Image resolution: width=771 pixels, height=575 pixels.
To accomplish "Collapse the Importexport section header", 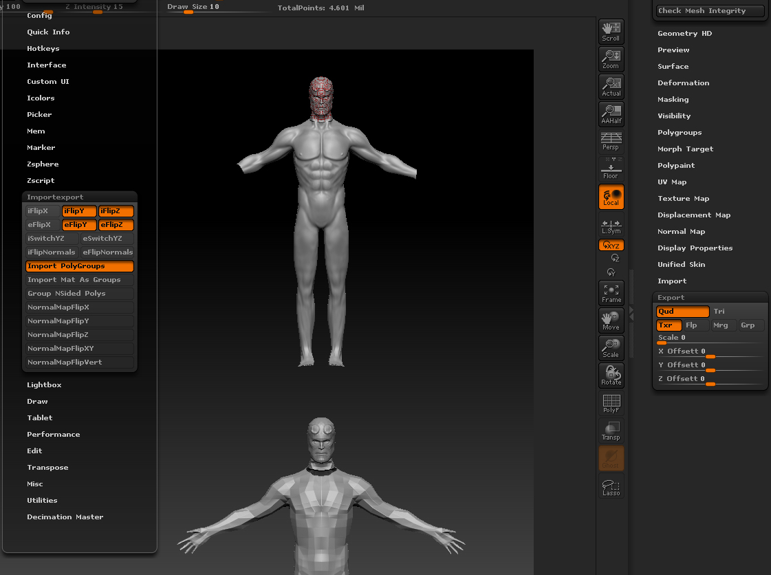I will pos(55,197).
